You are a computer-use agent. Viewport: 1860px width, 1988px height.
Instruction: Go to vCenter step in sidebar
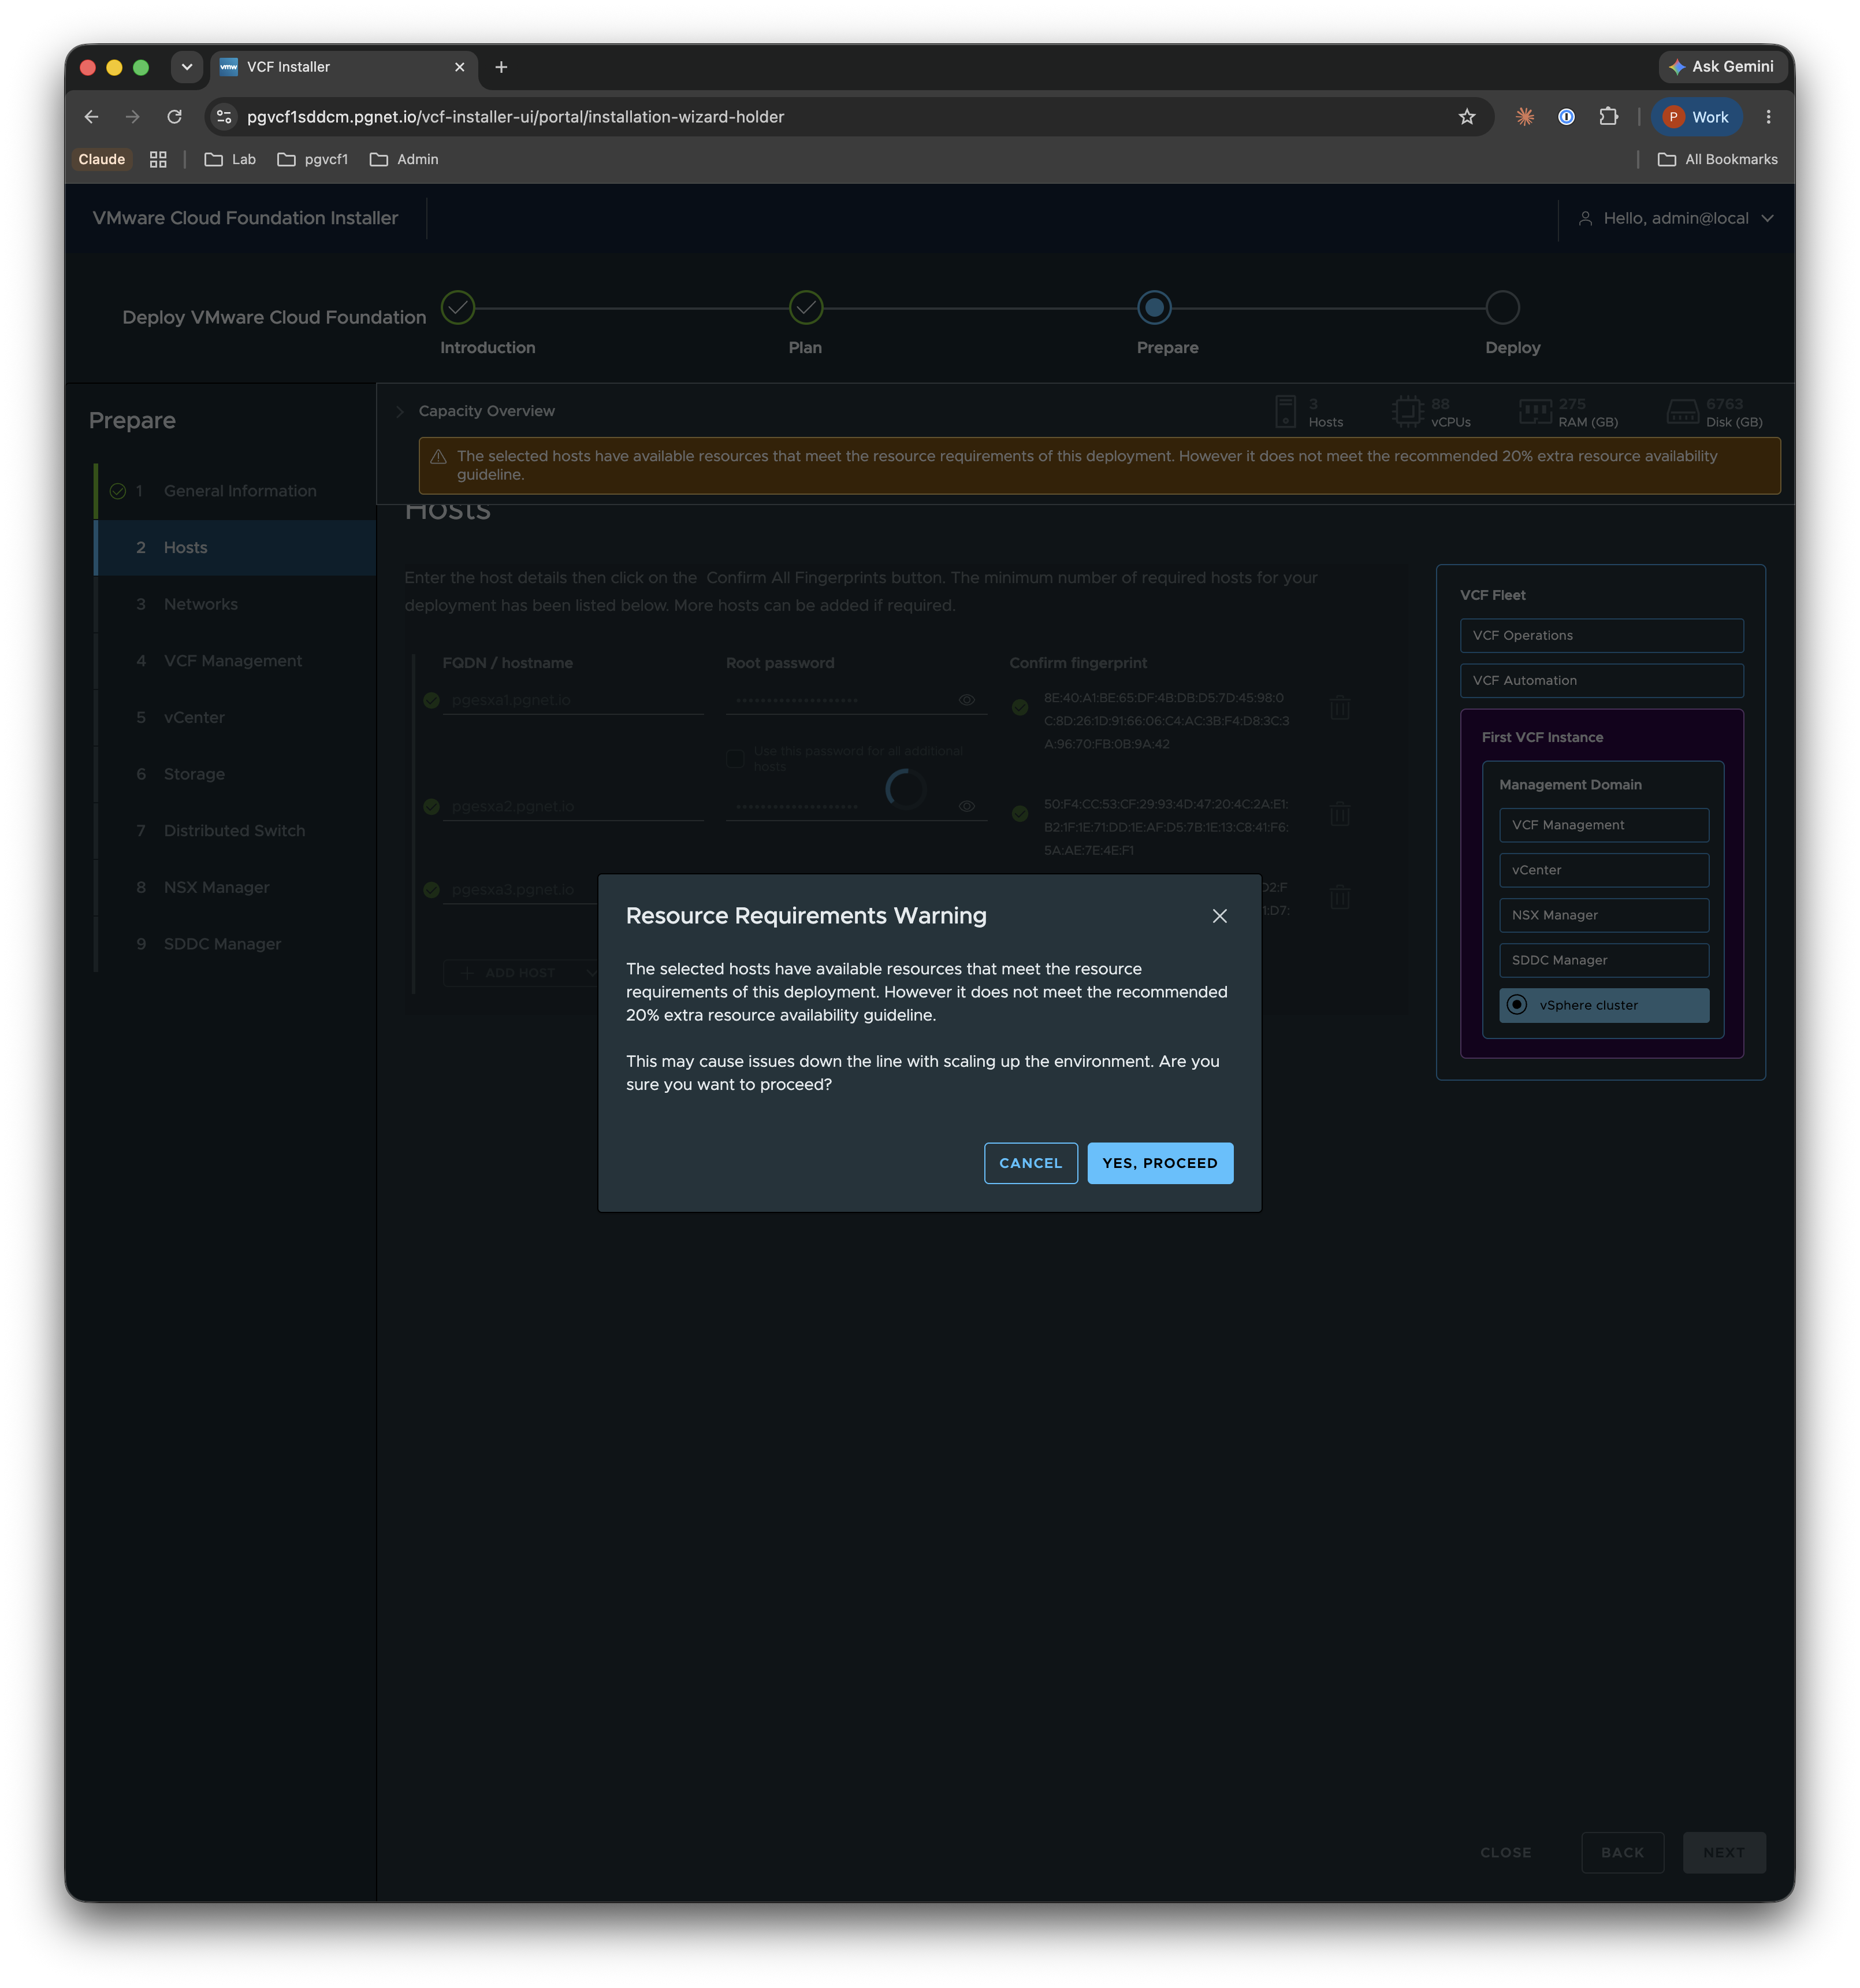point(236,717)
